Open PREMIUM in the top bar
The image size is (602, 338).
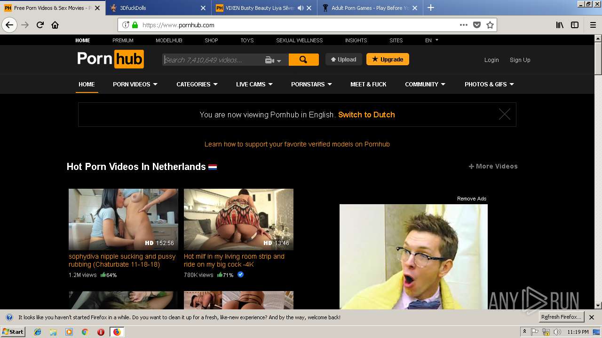tap(123, 40)
